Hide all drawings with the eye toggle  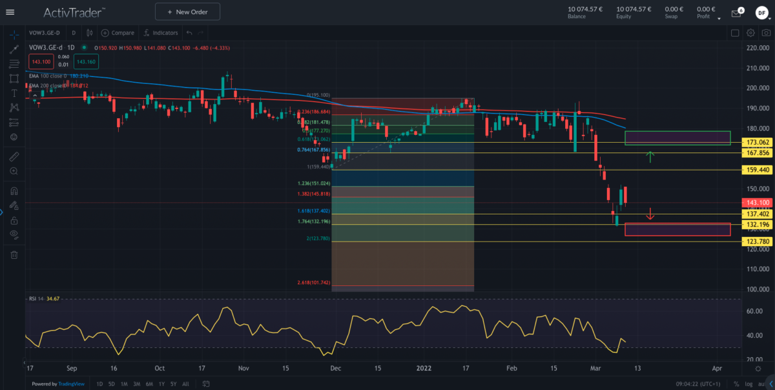point(14,235)
